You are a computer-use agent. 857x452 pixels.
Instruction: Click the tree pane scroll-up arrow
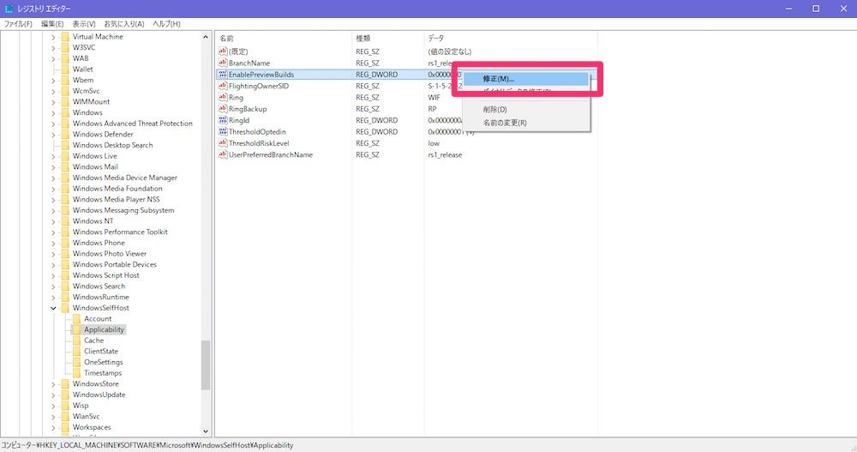click(206, 37)
